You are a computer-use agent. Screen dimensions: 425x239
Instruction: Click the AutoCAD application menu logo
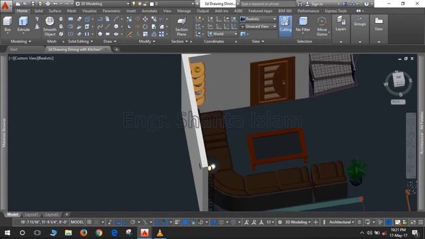5,6
